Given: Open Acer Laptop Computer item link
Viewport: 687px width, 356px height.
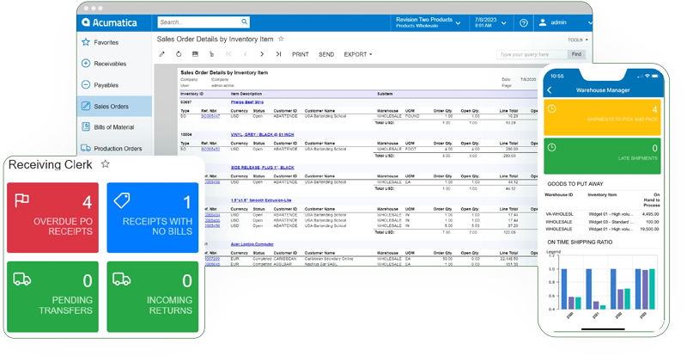Looking at the screenshot, I should point(252,244).
